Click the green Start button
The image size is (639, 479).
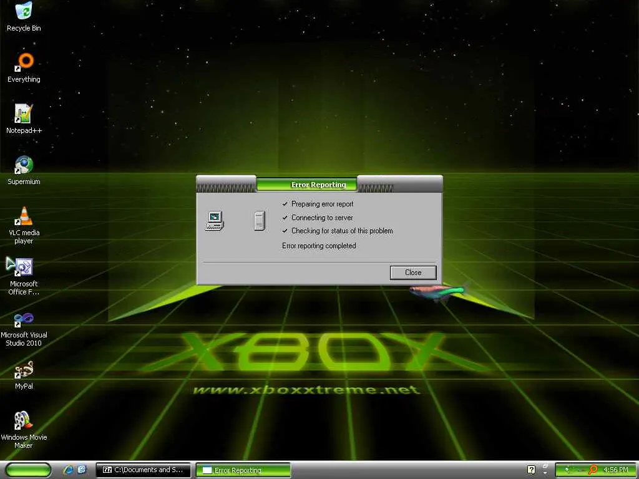[29, 470]
